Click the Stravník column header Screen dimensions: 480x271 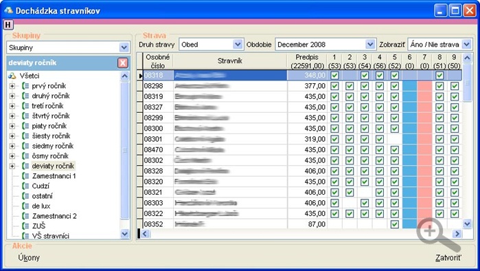[230, 61]
